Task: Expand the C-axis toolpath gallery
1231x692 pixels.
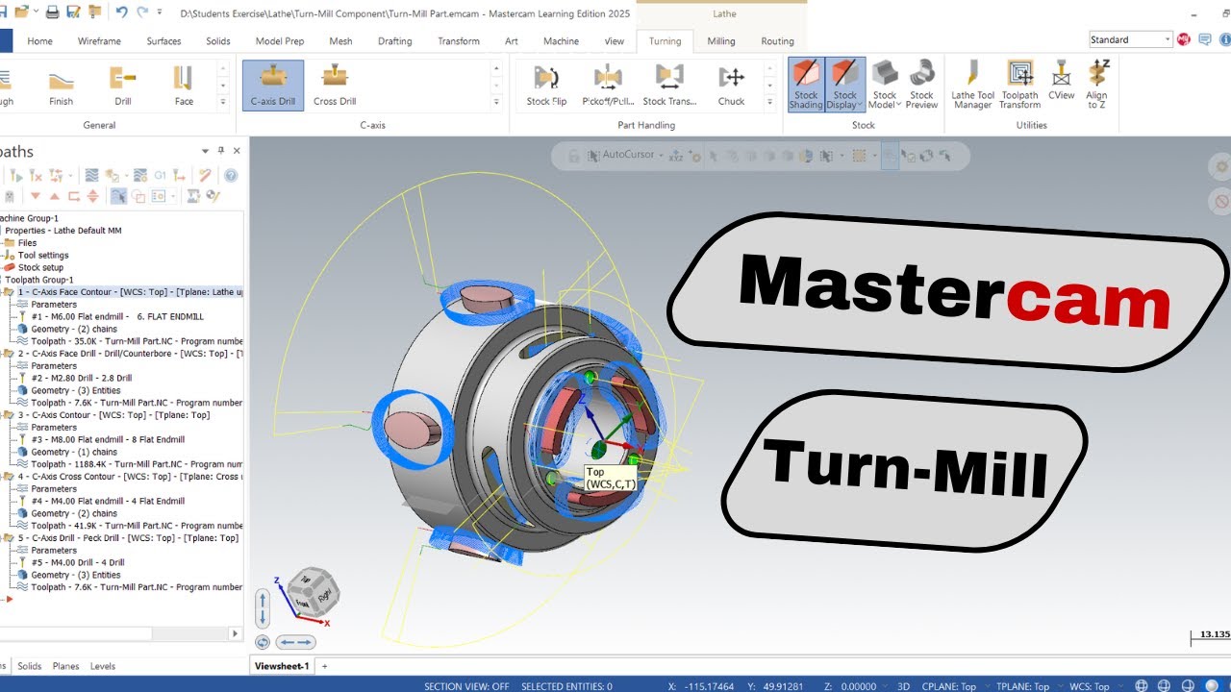Action: [496, 101]
